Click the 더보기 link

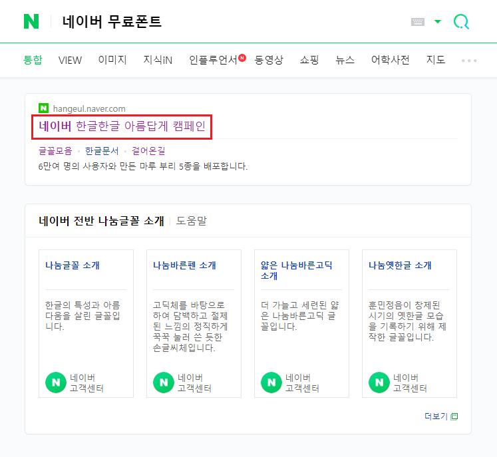436,416
